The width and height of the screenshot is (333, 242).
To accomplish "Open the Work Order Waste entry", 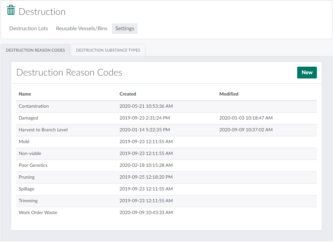I will [38, 212].
